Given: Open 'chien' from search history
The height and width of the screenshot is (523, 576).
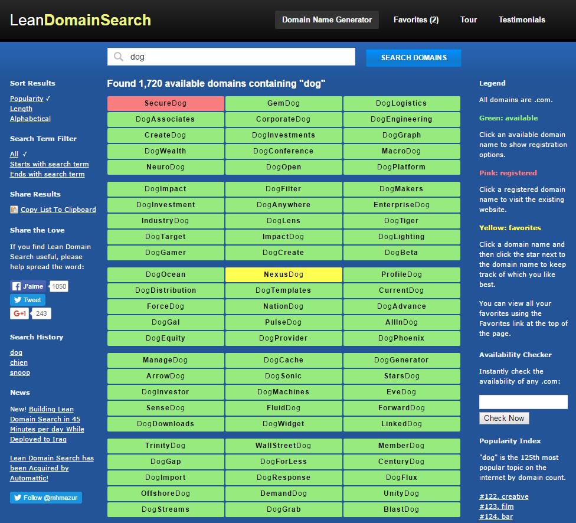Looking at the screenshot, I should click(19, 362).
